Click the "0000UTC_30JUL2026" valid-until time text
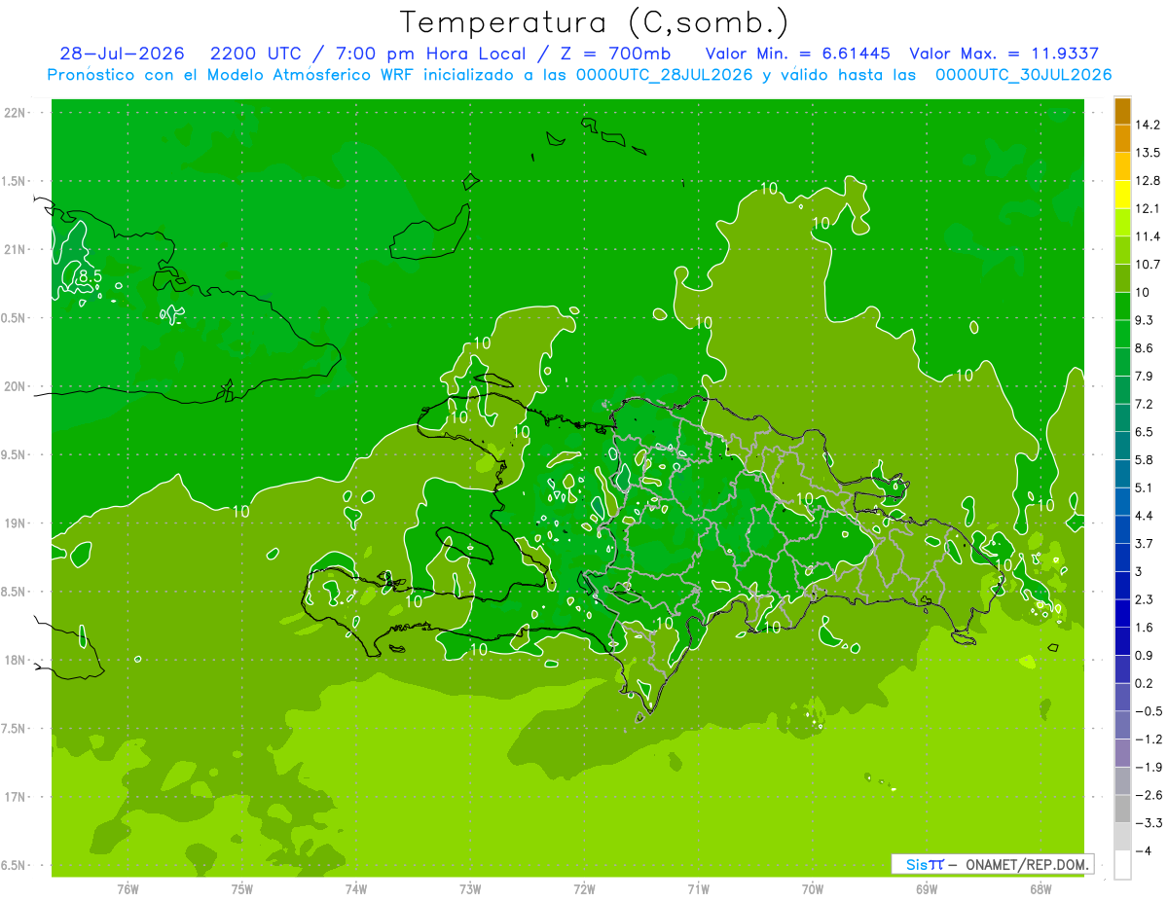Viewport: 1168px width, 902px height. (x=1023, y=74)
